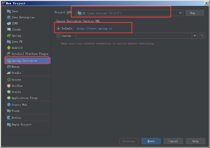
Task: Select Grails label in the list
Action: pos(16,92)
